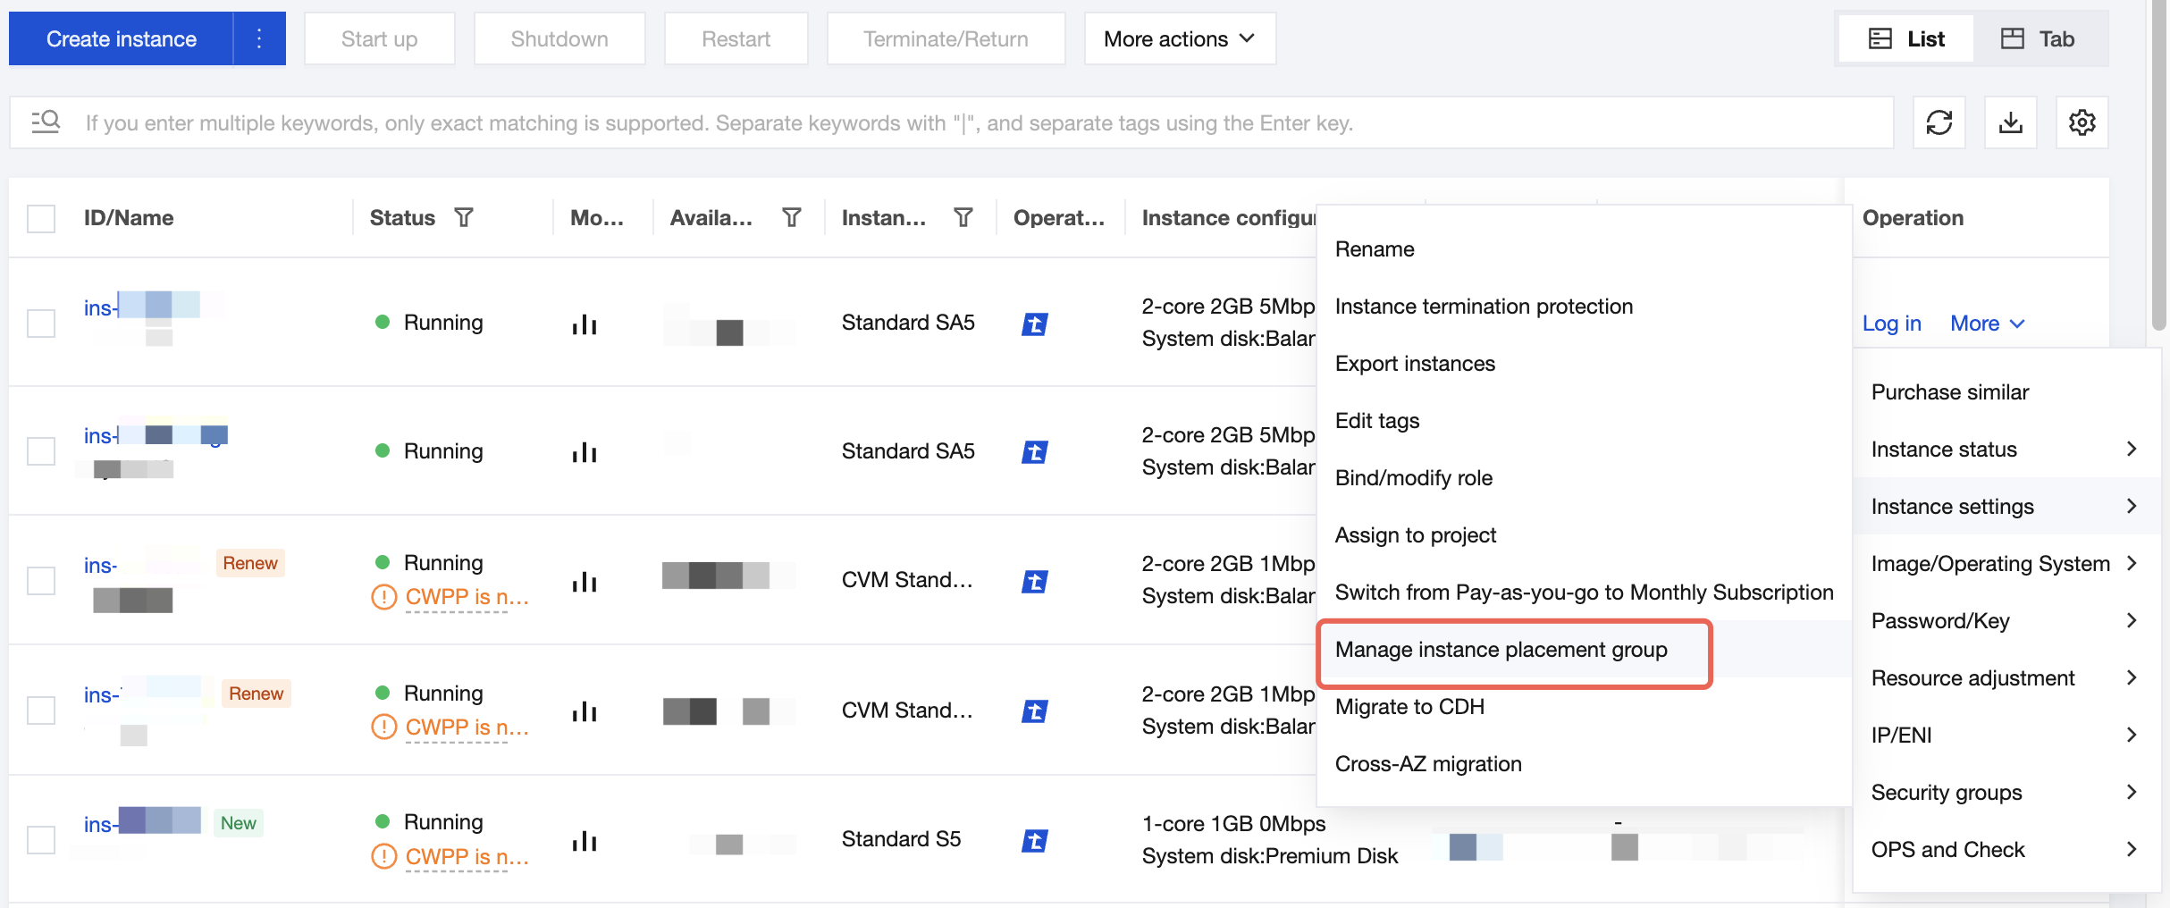Choose Cross-AZ migration from menu
Image resolution: width=2170 pixels, height=908 pixels.
click(1427, 764)
